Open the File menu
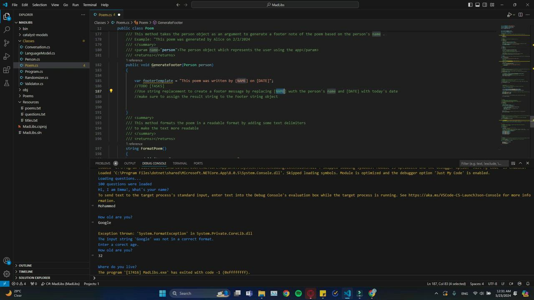The height and width of the screenshot is (300, 534). (x=15, y=5)
